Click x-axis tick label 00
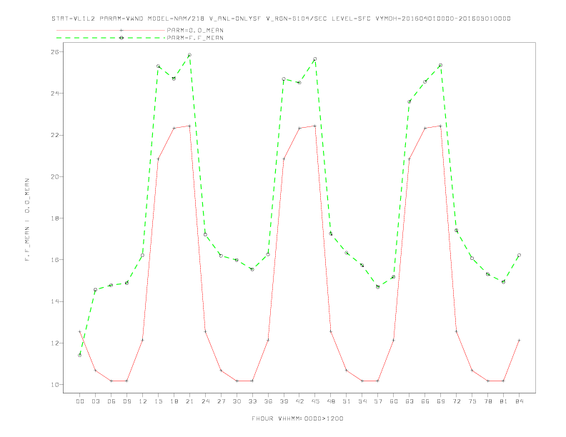This screenshot has width=566, height=437. point(80,401)
